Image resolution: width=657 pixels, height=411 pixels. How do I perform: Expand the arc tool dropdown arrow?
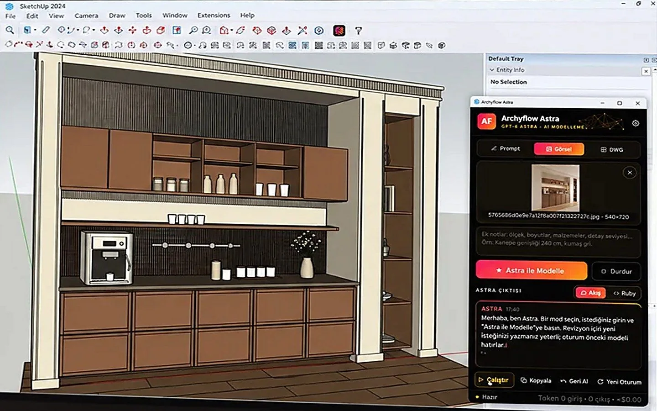[x=78, y=31]
